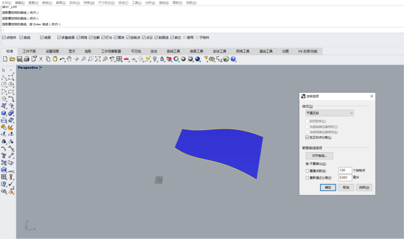Open the Perspective viewport dropdown arrow
The width and height of the screenshot is (404, 239).
pyautogui.click(x=41, y=68)
